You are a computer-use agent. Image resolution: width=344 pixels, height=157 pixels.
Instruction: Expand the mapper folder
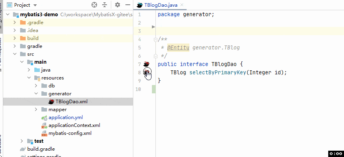coord(36,110)
